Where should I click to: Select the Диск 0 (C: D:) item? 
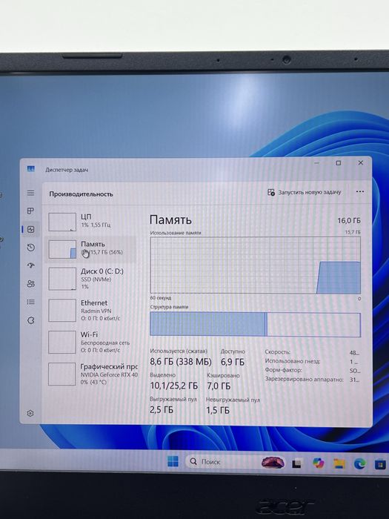[x=90, y=279]
